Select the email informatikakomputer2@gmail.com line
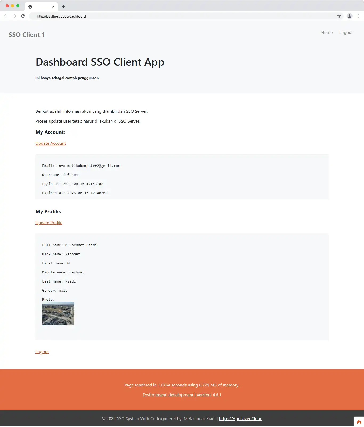 pos(81,166)
